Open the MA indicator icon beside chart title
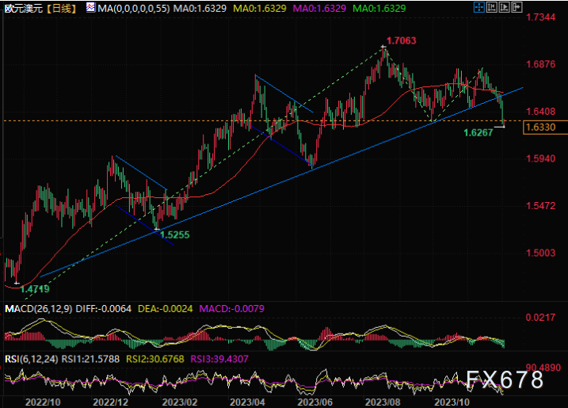 pyautogui.click(x=90, y=7)
